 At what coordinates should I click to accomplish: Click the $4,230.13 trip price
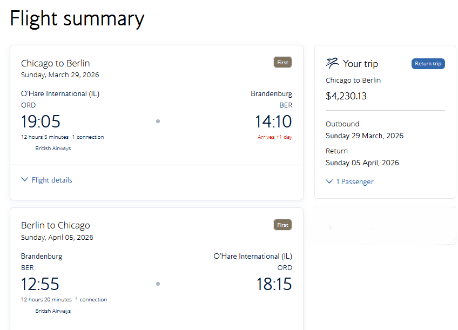click(x=346, y=96)
